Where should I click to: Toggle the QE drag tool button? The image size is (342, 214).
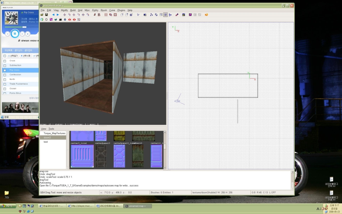pyautogui.click(x=165, y=15)
